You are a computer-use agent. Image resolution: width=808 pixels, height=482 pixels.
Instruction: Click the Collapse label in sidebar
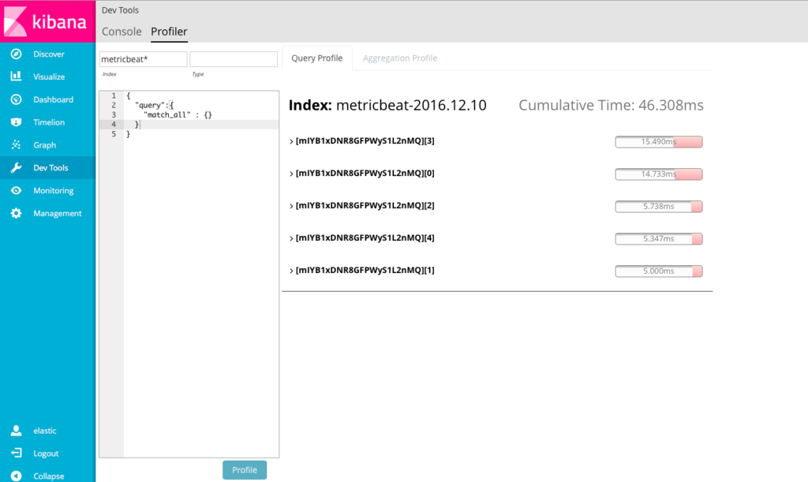coord(48,476)
